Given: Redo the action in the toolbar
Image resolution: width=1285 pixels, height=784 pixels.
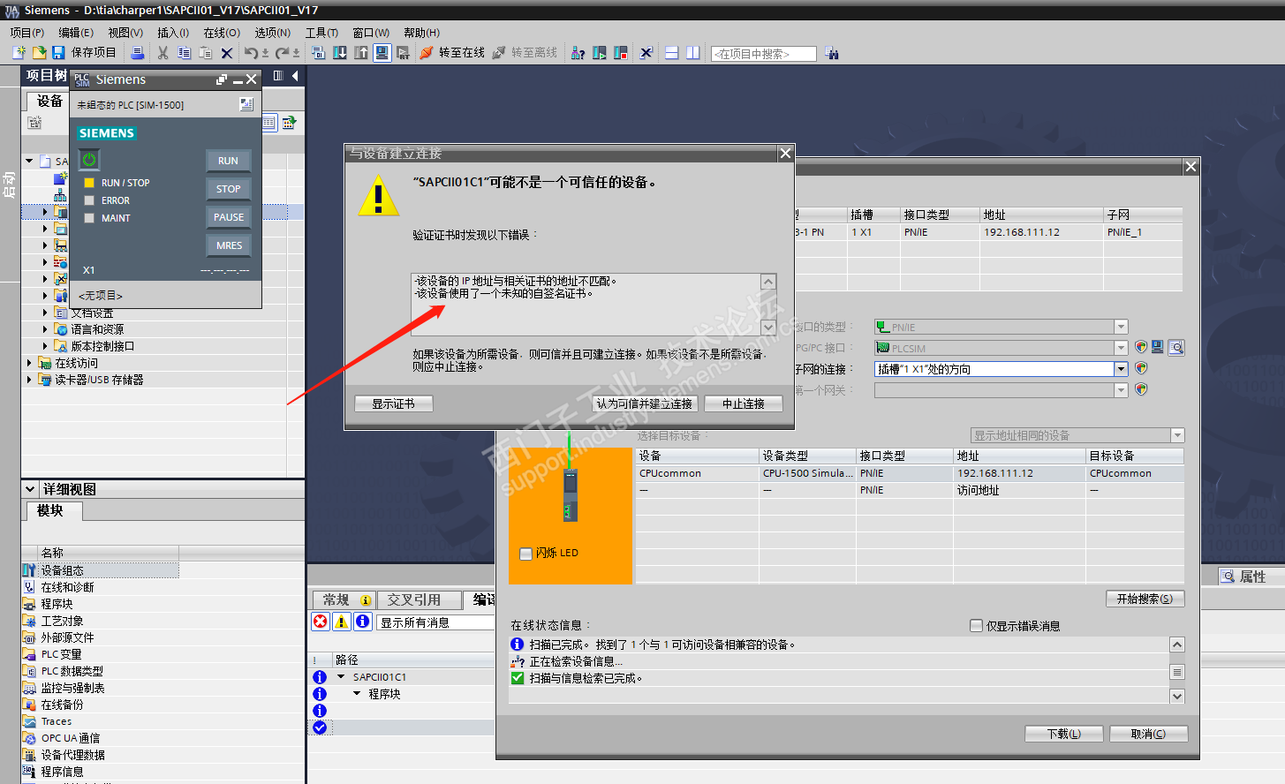Looking at the screenshot, I should coord(283,53).
